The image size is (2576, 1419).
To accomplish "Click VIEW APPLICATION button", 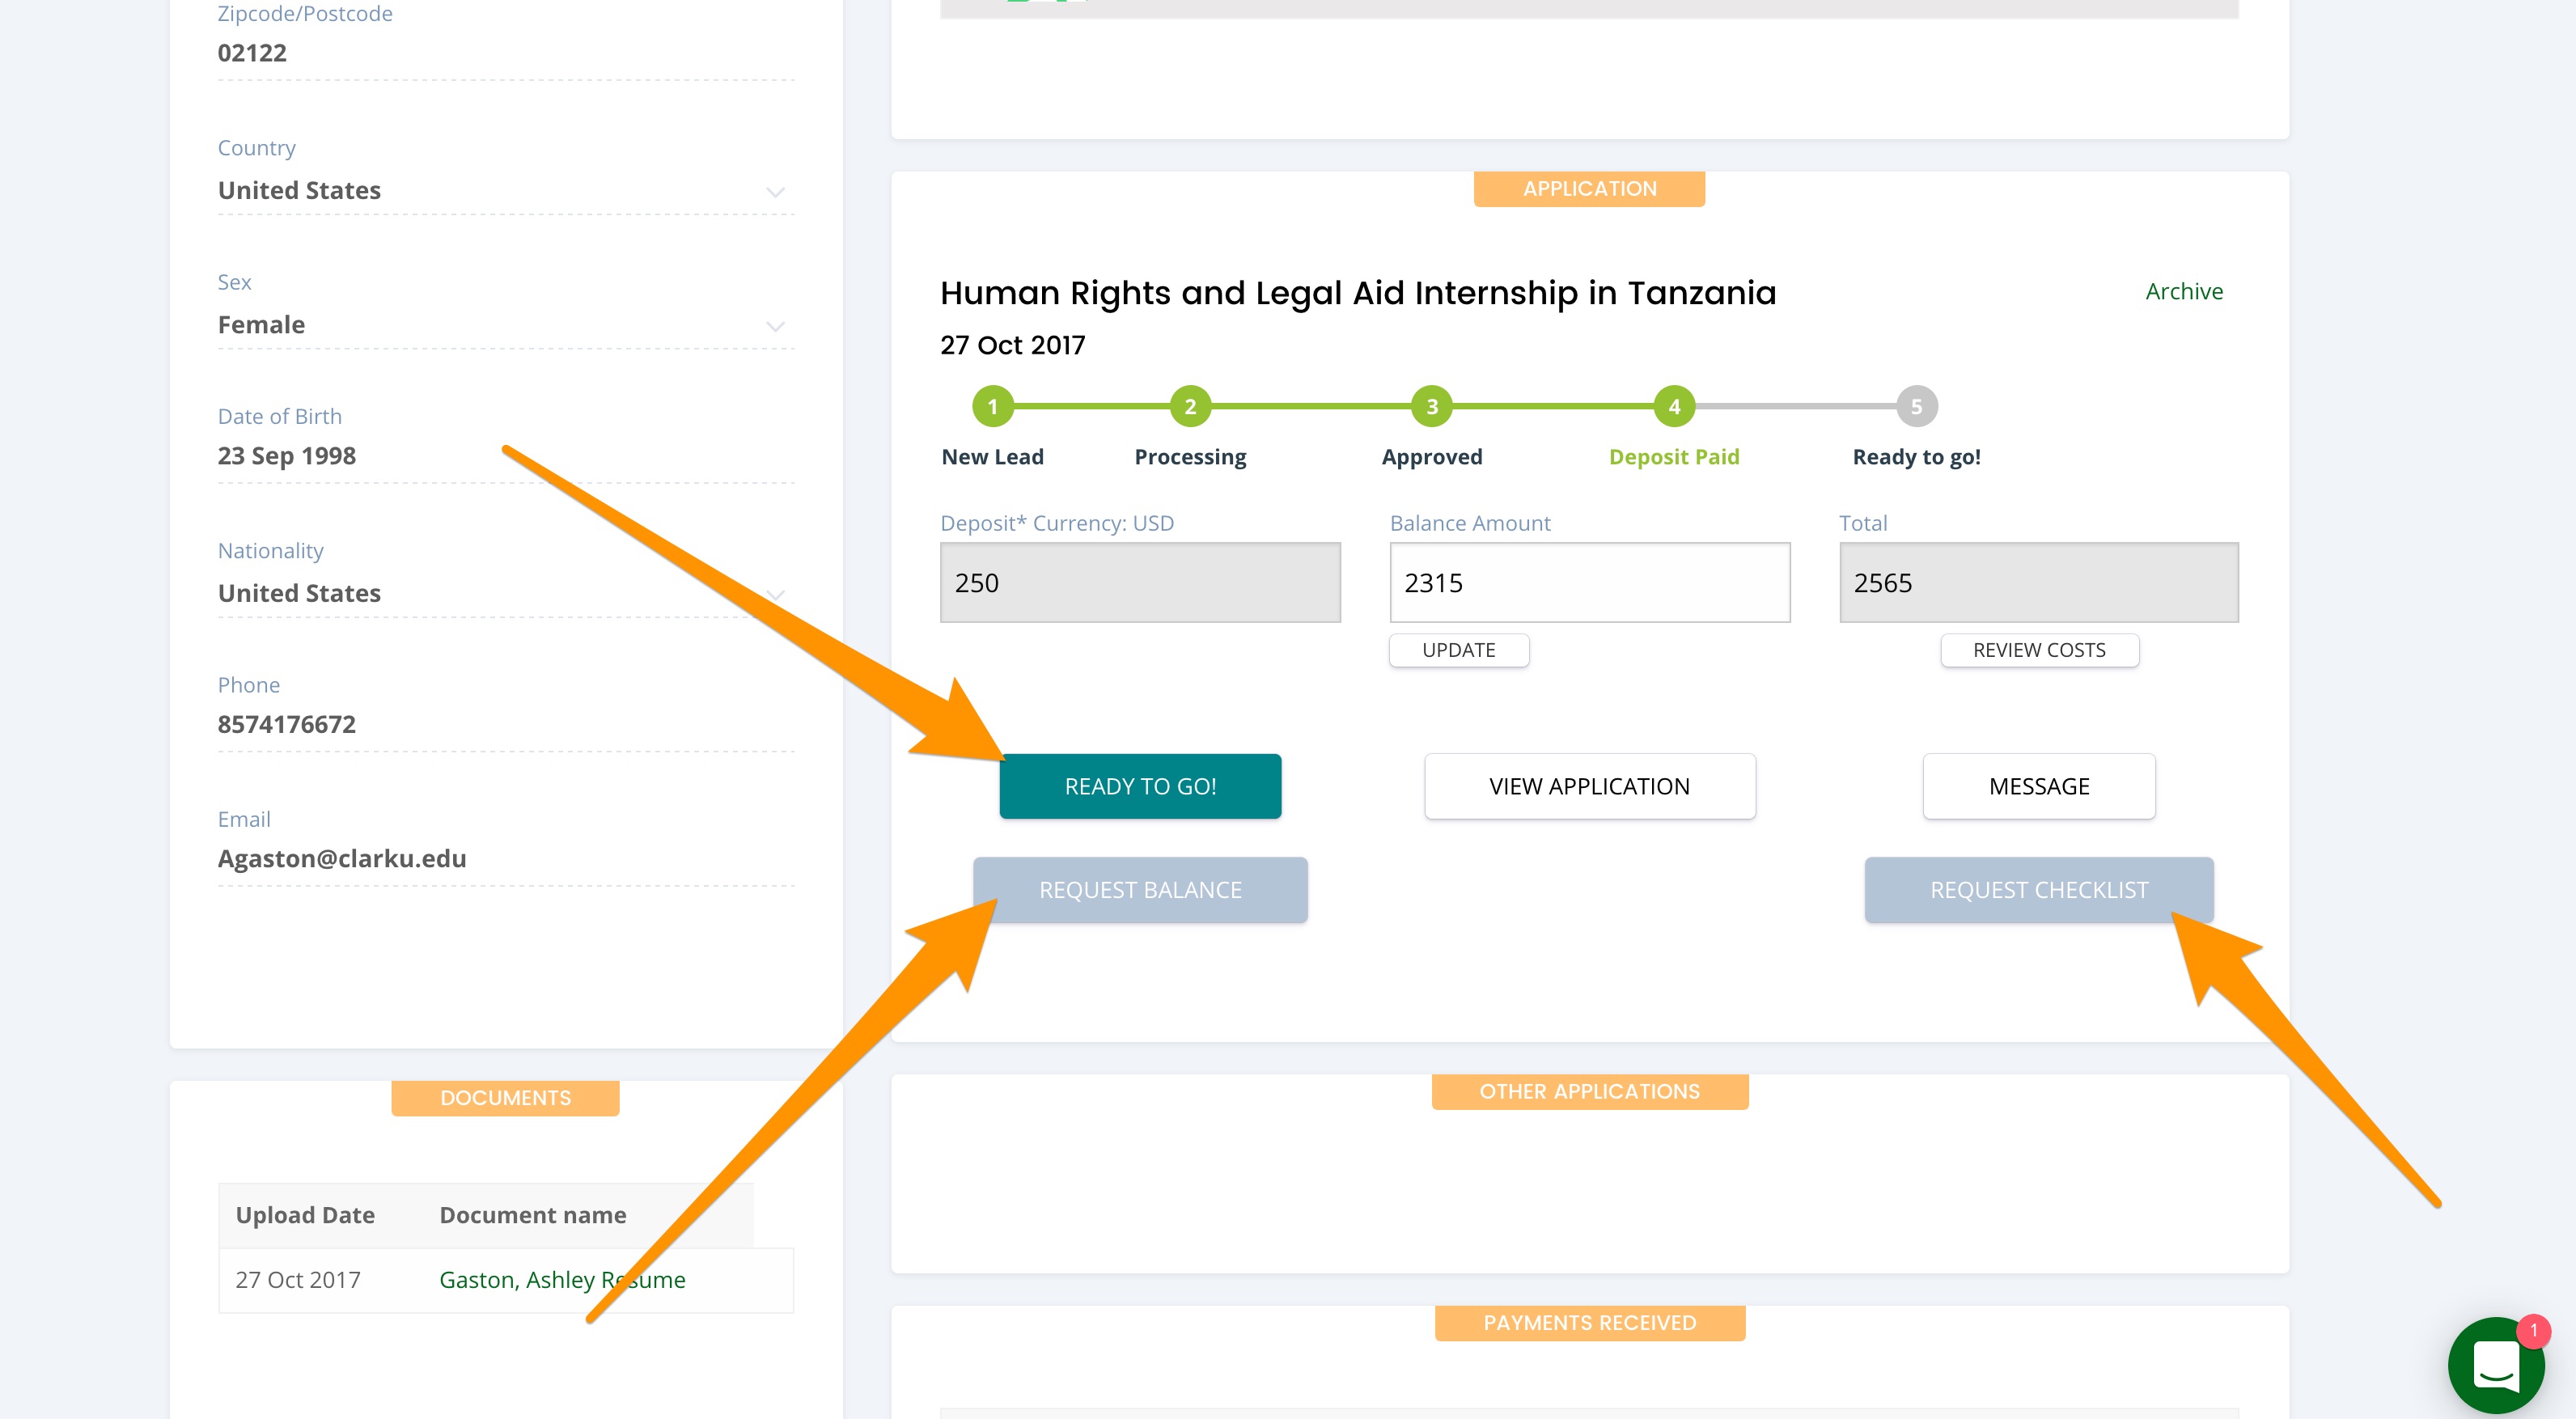I will pyautogui.click(x=1589, y=786).
